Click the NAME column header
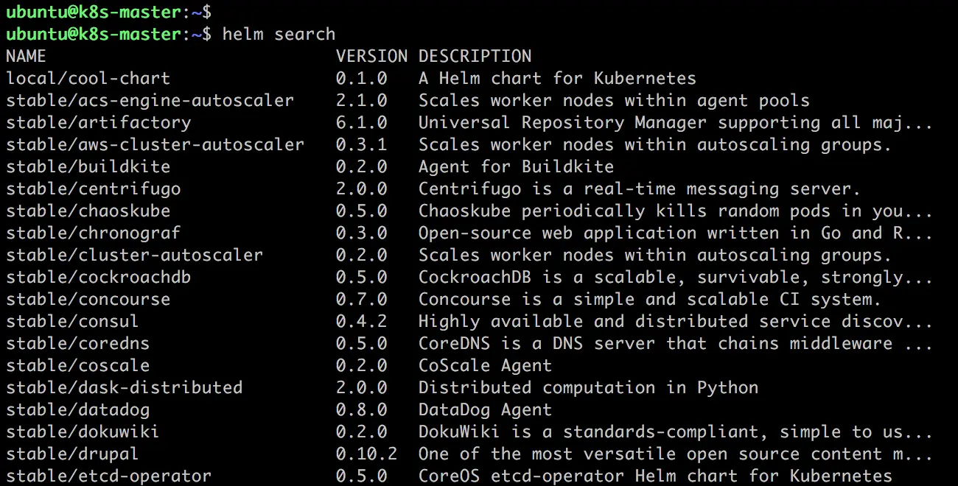Screen dimensions: 958x486 26,56
